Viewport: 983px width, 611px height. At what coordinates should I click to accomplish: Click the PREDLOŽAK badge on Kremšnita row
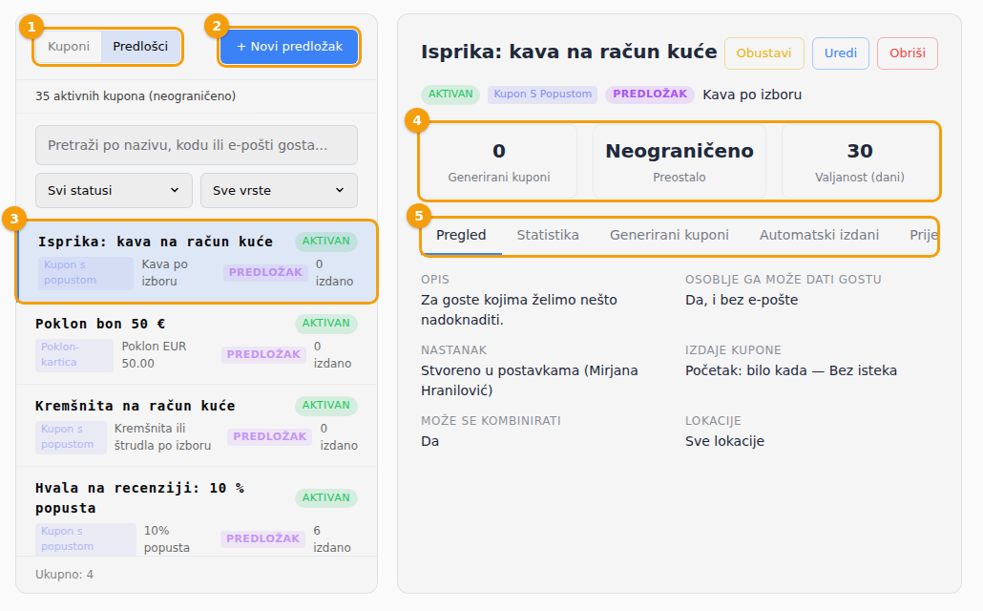pos(269,436)
